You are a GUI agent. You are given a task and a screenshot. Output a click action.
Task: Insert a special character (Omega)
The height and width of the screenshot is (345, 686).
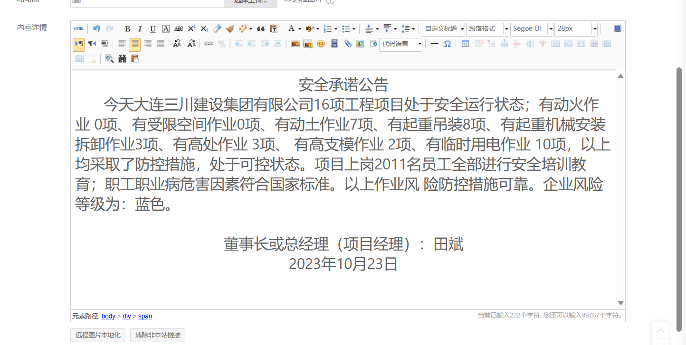[448, 44]
